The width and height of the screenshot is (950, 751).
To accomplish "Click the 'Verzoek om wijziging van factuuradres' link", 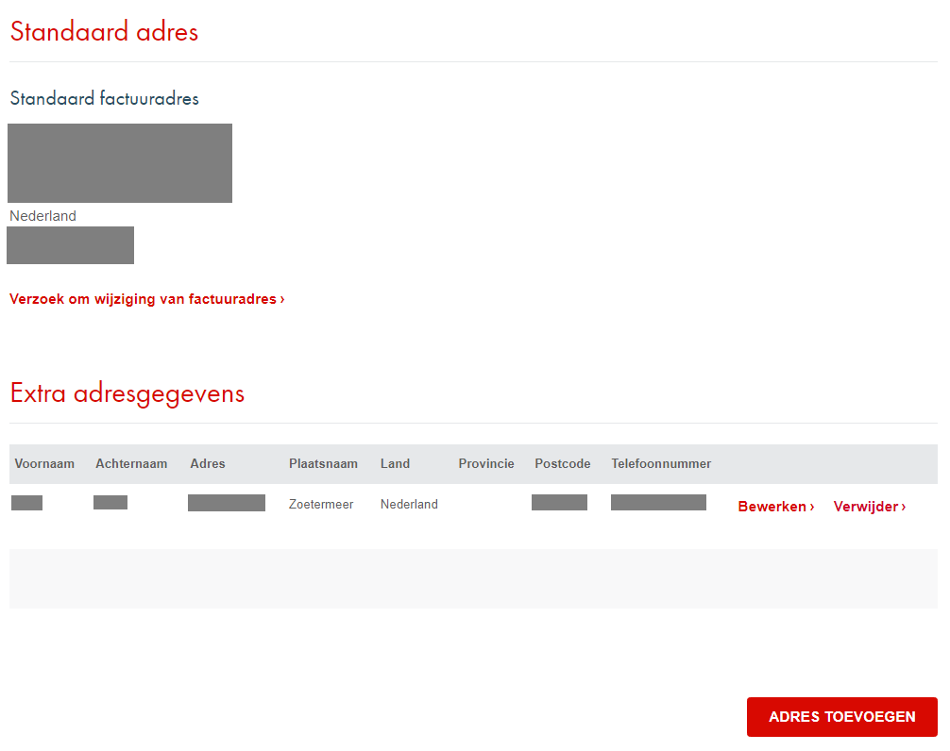I will (146, 299).
